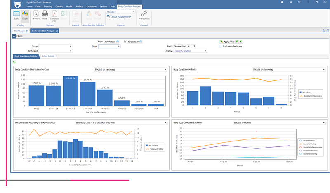
Task: Switch display to Table view
Action: pyautogui.click(x=16, y=15)
